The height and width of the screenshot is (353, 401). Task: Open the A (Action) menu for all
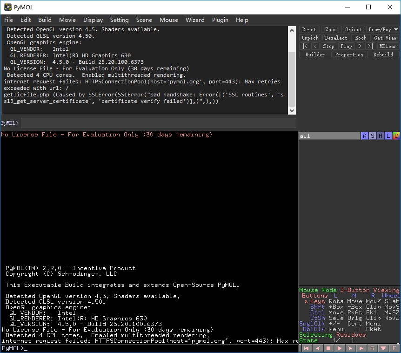[365, 136]
